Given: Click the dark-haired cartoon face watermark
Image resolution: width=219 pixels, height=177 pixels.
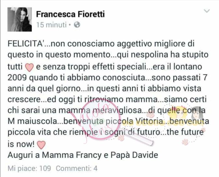Looking at the screenshot, I should coord(197,113).
